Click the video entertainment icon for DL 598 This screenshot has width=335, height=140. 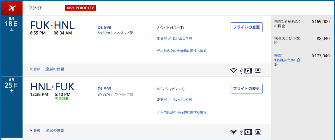(x=248, y=71)
